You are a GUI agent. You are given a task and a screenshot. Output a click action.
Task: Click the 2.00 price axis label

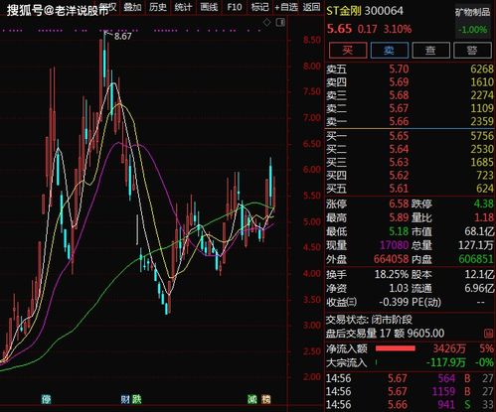coord(312,377)
